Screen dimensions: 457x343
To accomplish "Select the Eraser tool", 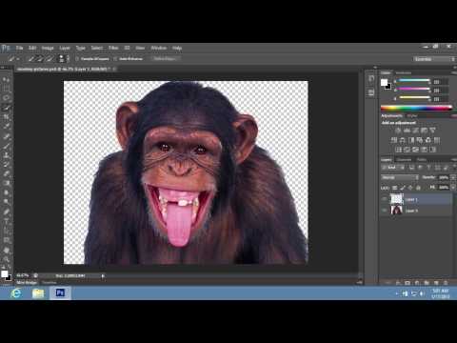I will (x=7, y=173).
